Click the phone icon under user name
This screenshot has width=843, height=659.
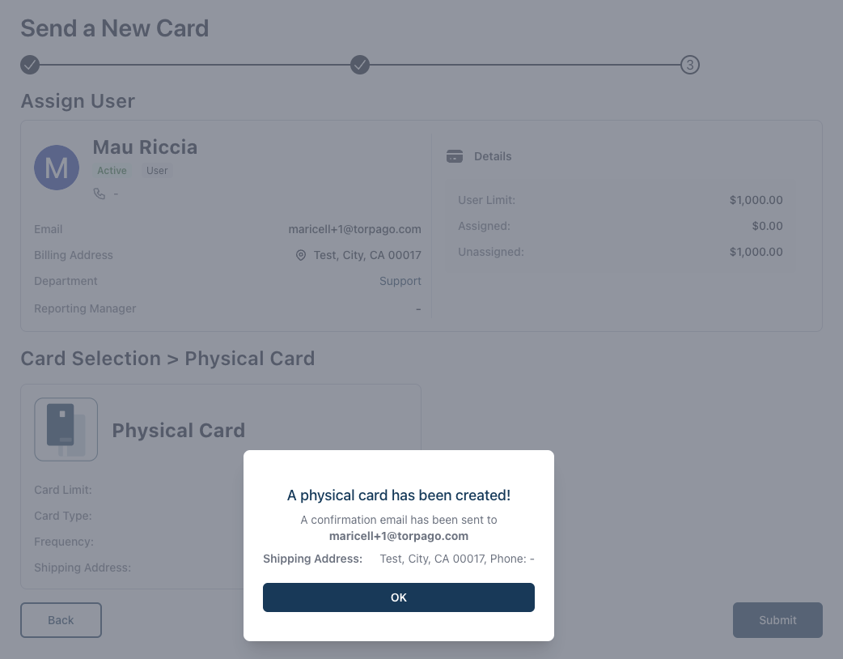click(100, 193)
